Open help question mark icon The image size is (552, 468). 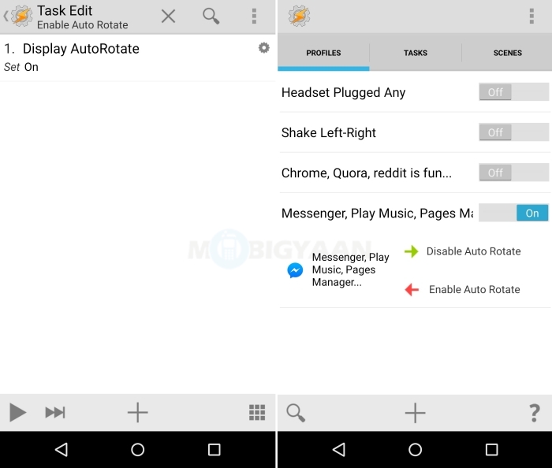[x=535, y=413]
